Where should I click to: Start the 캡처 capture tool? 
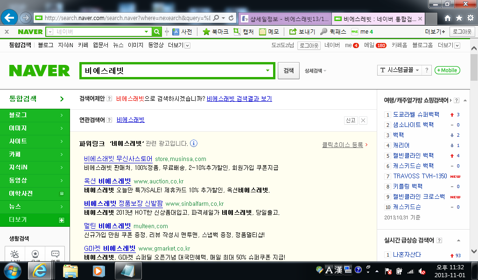[244, 32]
